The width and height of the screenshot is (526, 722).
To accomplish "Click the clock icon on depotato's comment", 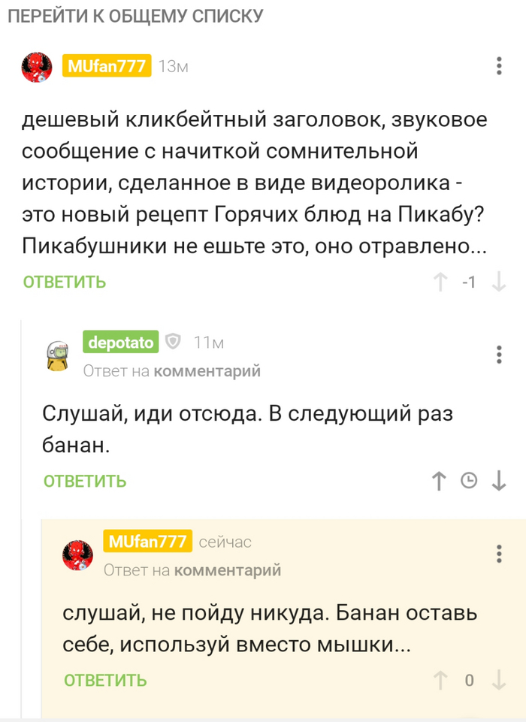I will click(x=469, y=481).
